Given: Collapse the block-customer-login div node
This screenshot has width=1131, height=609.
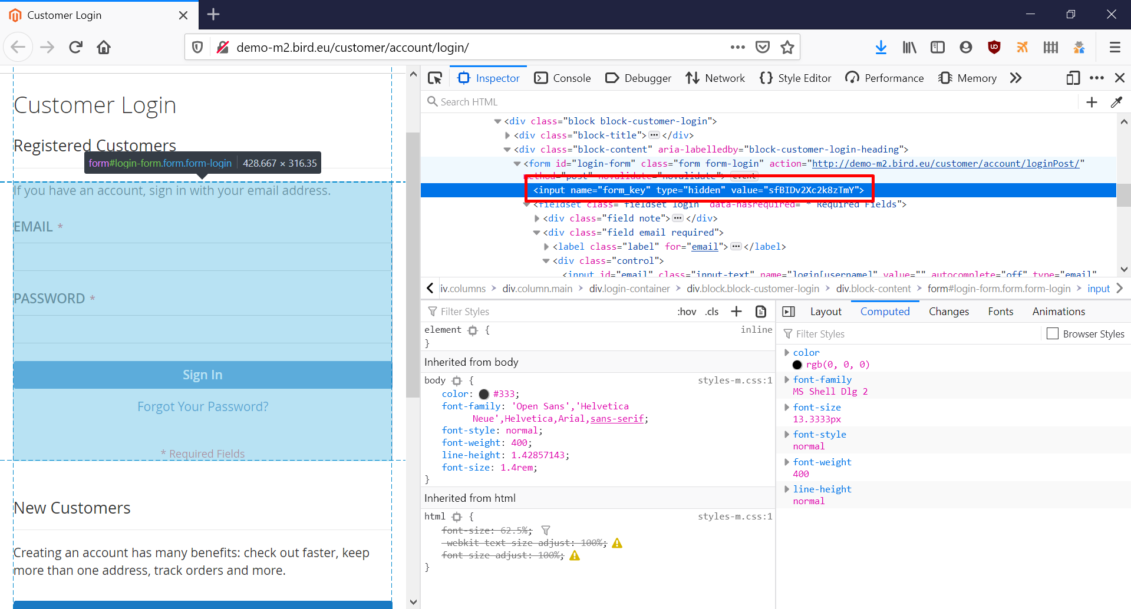Looking at the screenshot, I should click(x=497, y=121).
